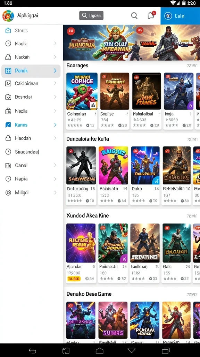
Task: Open the Boarages section header
Action: click(x=77, y=66)
